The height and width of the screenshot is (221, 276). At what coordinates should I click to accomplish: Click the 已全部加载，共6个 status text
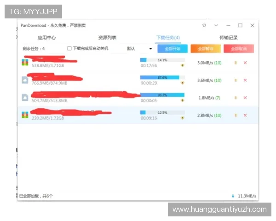click(36, 196)
